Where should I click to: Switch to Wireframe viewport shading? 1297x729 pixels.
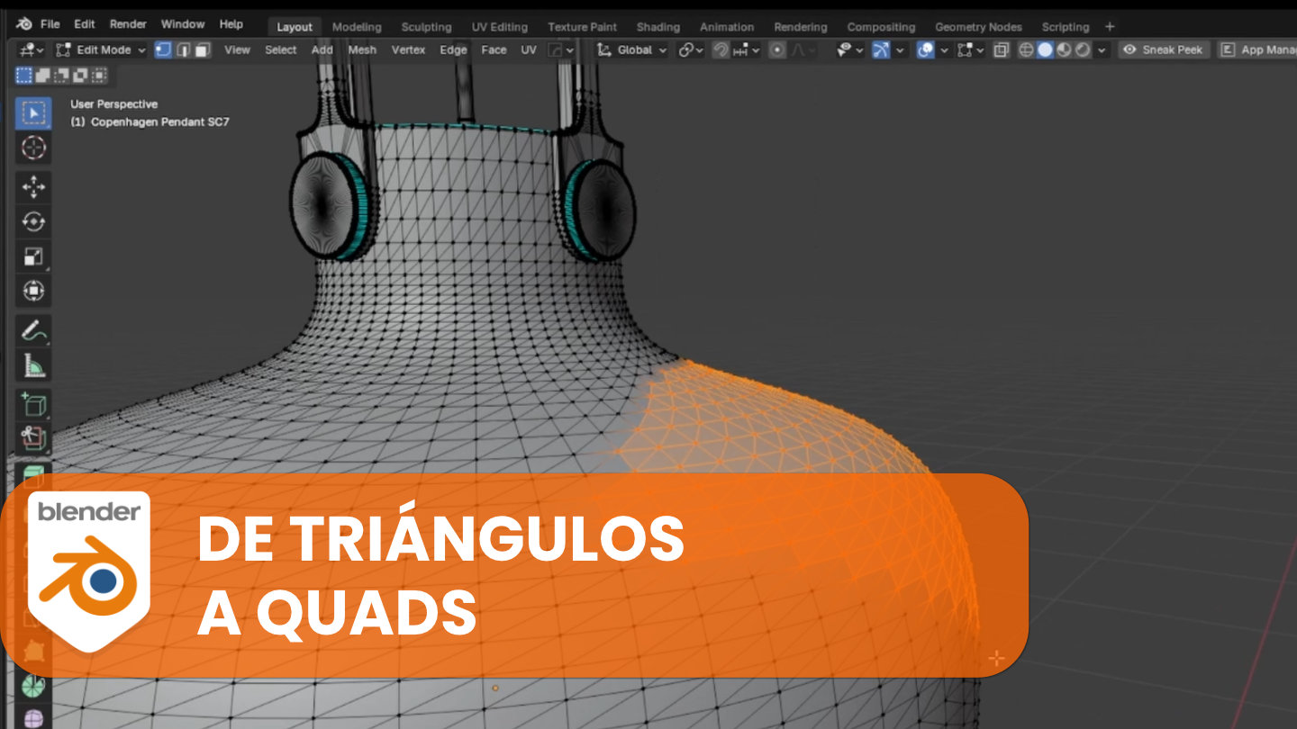point(1026,50)
